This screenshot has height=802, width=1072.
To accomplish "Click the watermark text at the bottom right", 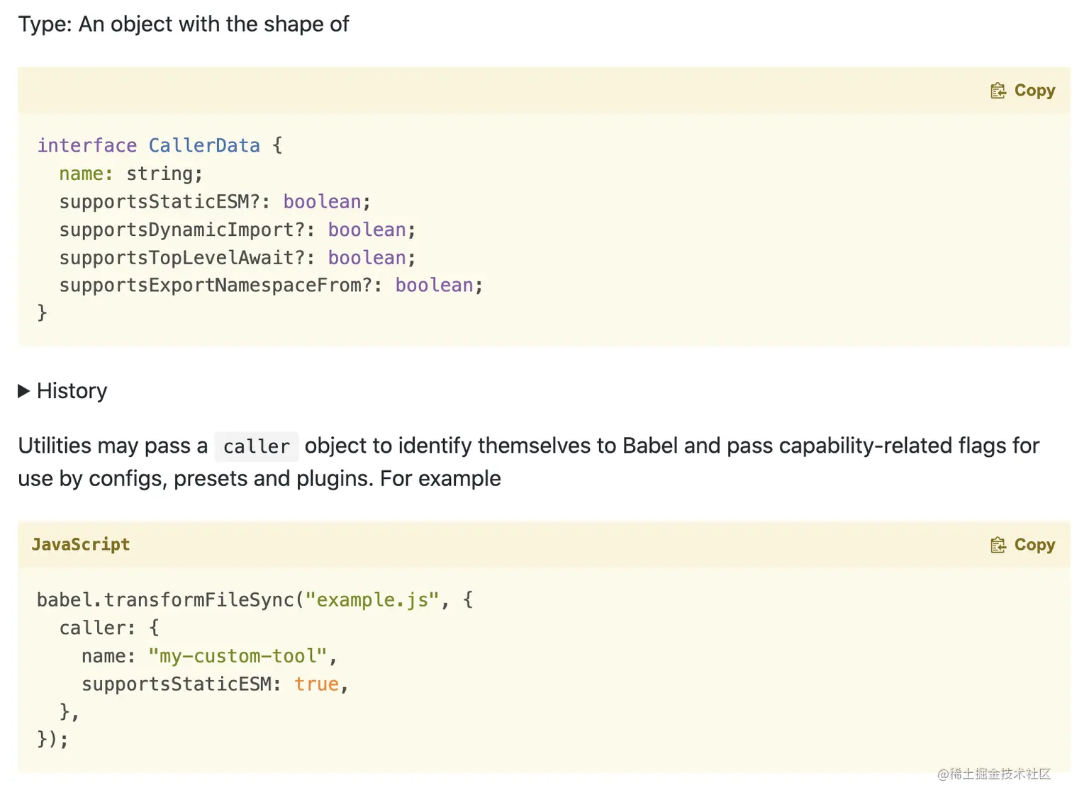I will pyautogui.click(x=993, y=774).
